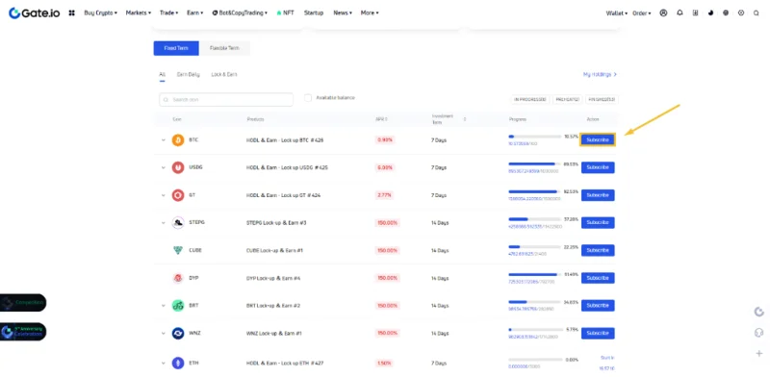Open the Bot&CopyTrading dropdown
Image resolution: width=770 pixels, height=377 pixels.
click(240, 13)
